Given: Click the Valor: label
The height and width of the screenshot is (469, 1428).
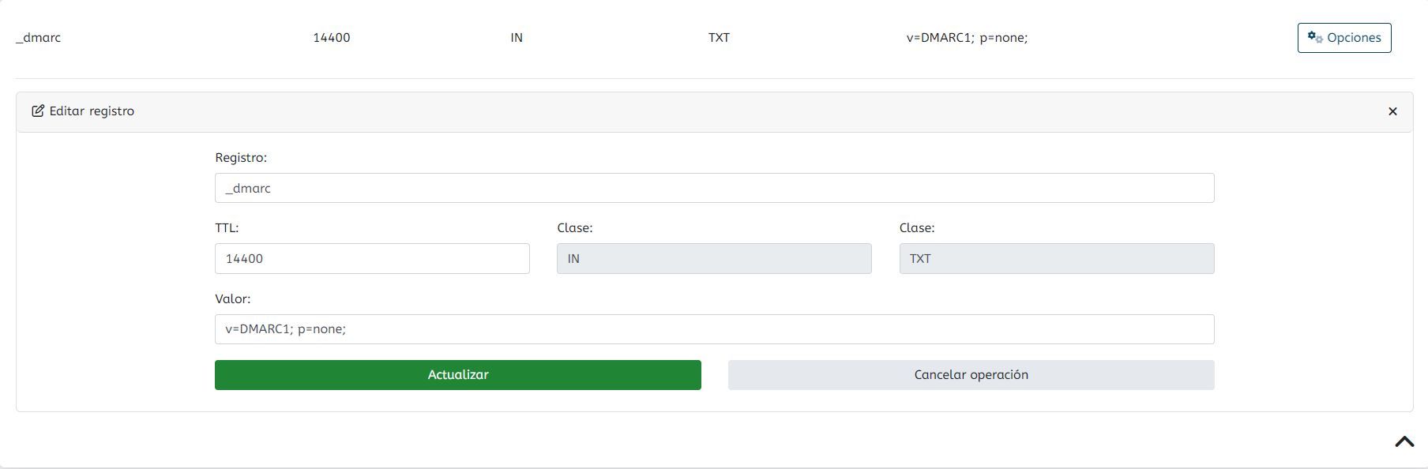Looking at the screenshot, I should pyautogui.click(x=233, y=299).
